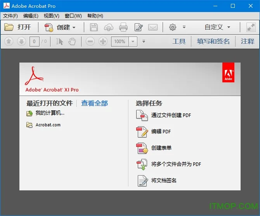Click the Acrobat.com link
The width and height of the screenshot is (260, 216).
48,125
